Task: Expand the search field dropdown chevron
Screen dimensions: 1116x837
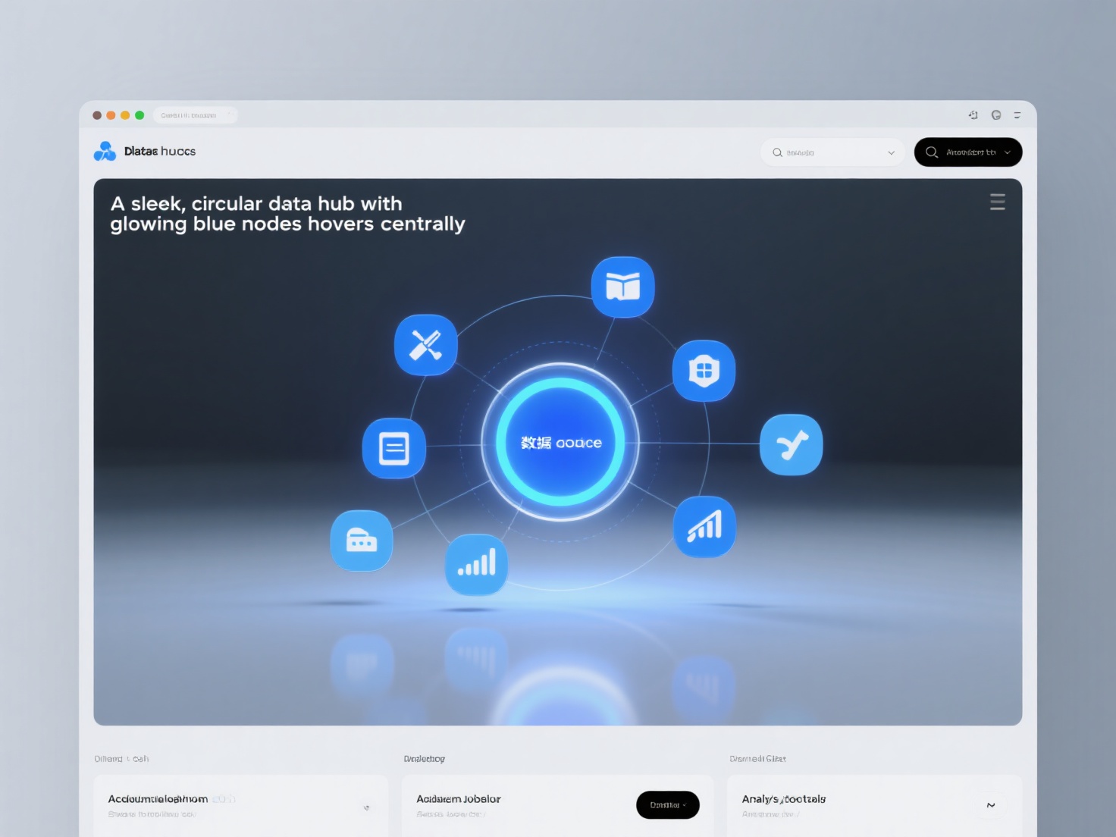Action: pos(891,153)
